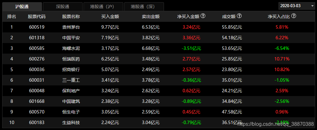The image size is (317, 130).
Task: Switch to the 深股通 tab
Action: [63, 7]
